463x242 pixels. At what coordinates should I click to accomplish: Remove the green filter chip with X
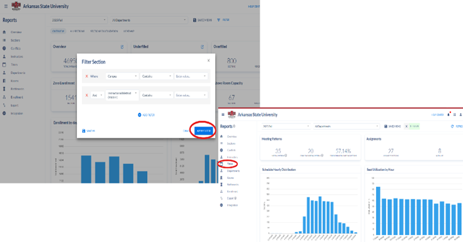(406, 126)
